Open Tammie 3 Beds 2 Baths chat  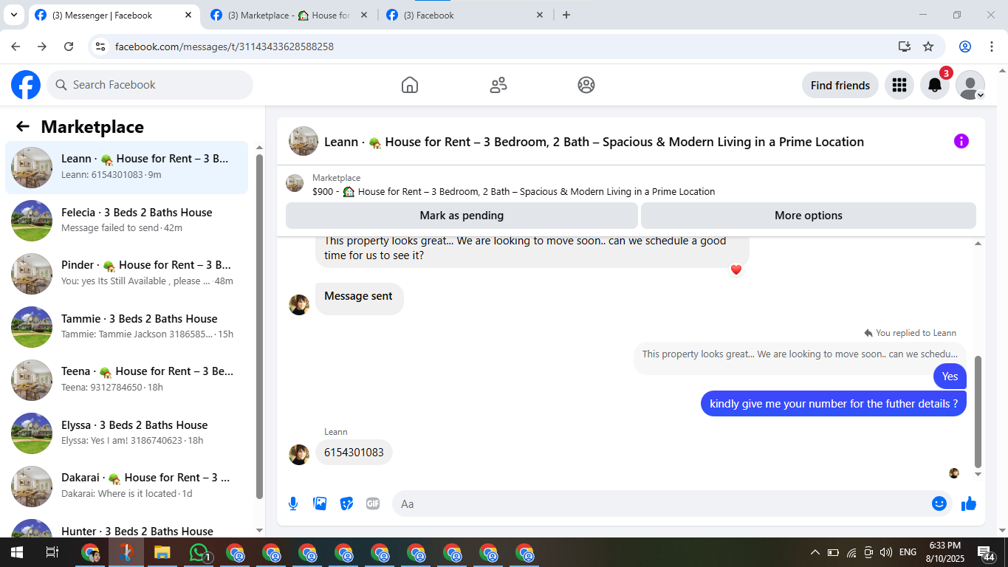pyautogui.click(x=127, y=326)
